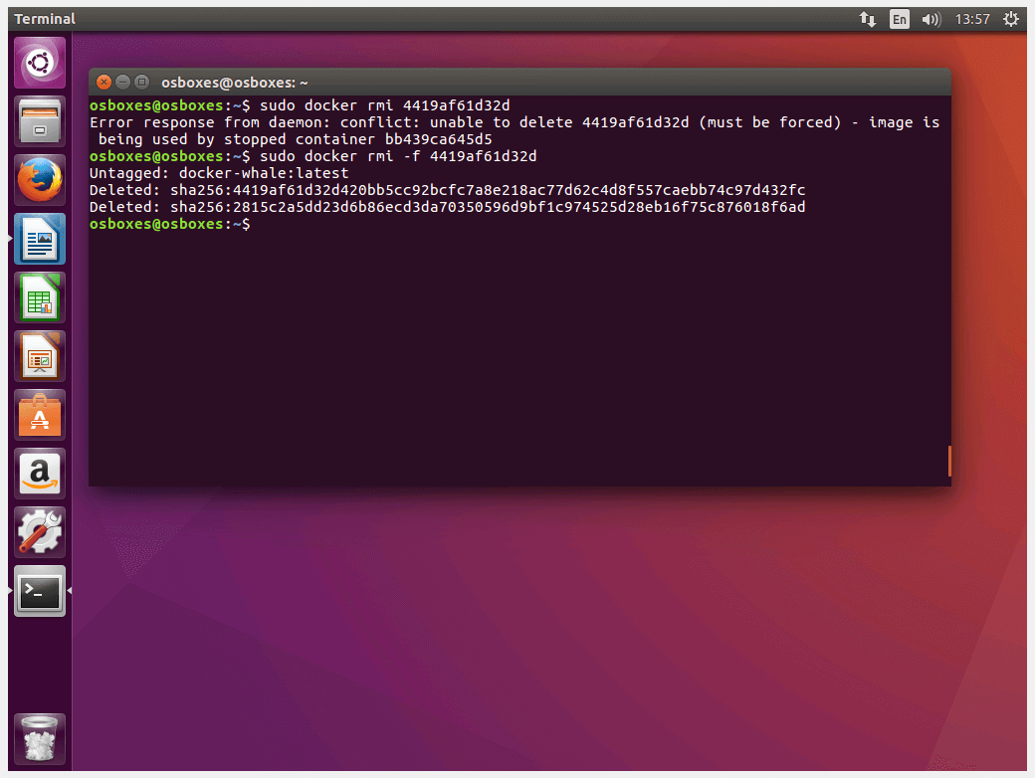Click the Deleted sha256:2815c2a5 line
The width and height of the screenshot is (1035, 778).
click(448, 207)
